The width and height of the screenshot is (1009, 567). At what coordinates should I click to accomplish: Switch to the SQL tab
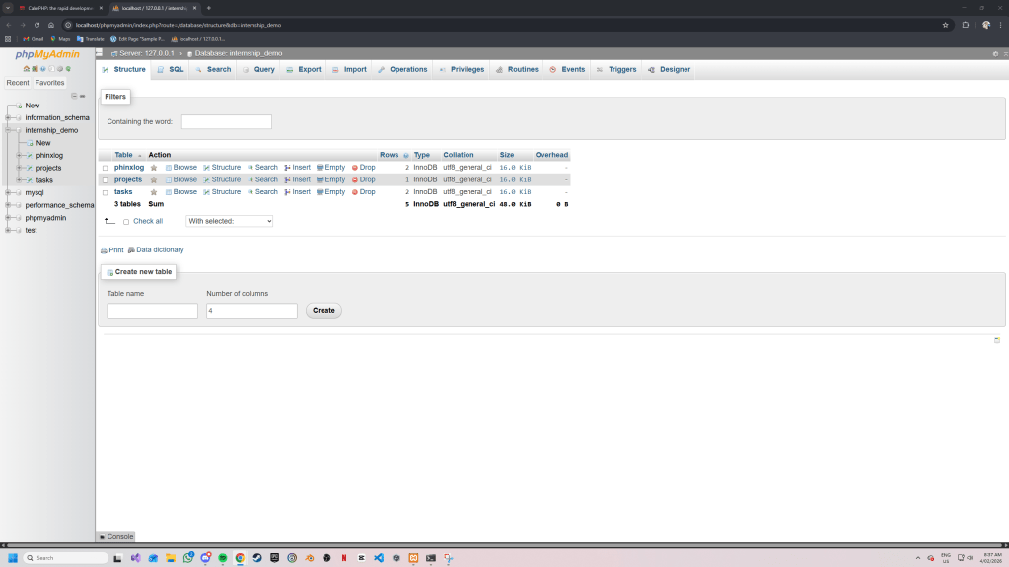170,70
